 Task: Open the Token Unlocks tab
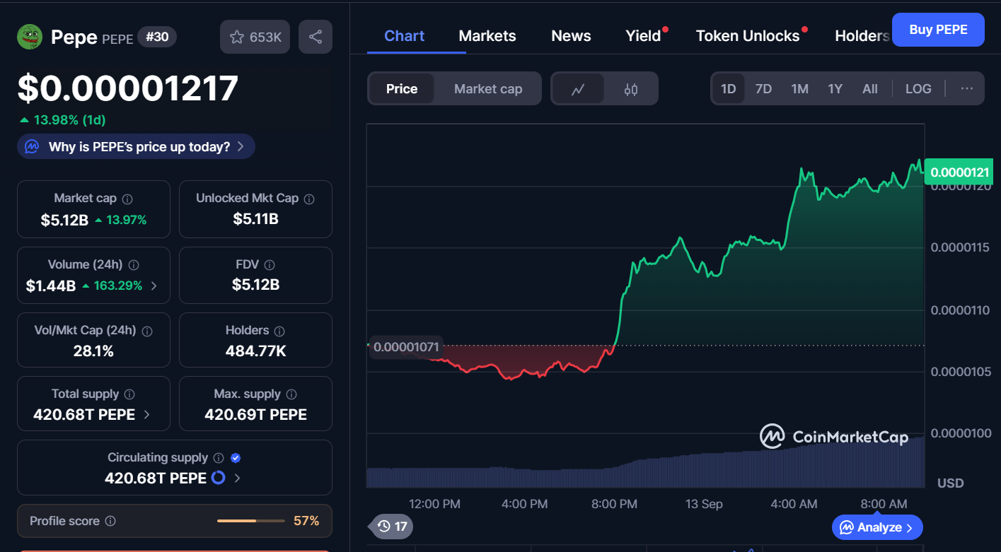(x=748, y=36)
